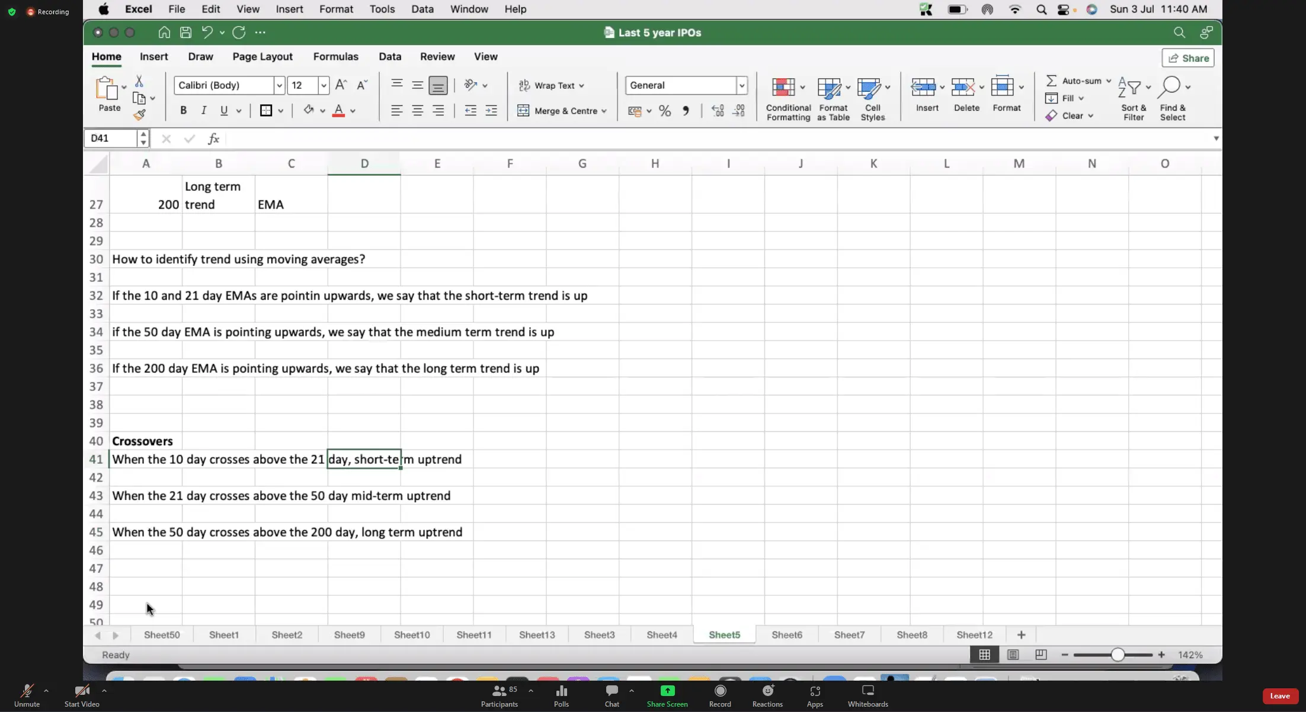Switch to Page Layout view in status bar
This screenshot has height=712, width=1306.
pyautogui.click(x=1013, y=655)
